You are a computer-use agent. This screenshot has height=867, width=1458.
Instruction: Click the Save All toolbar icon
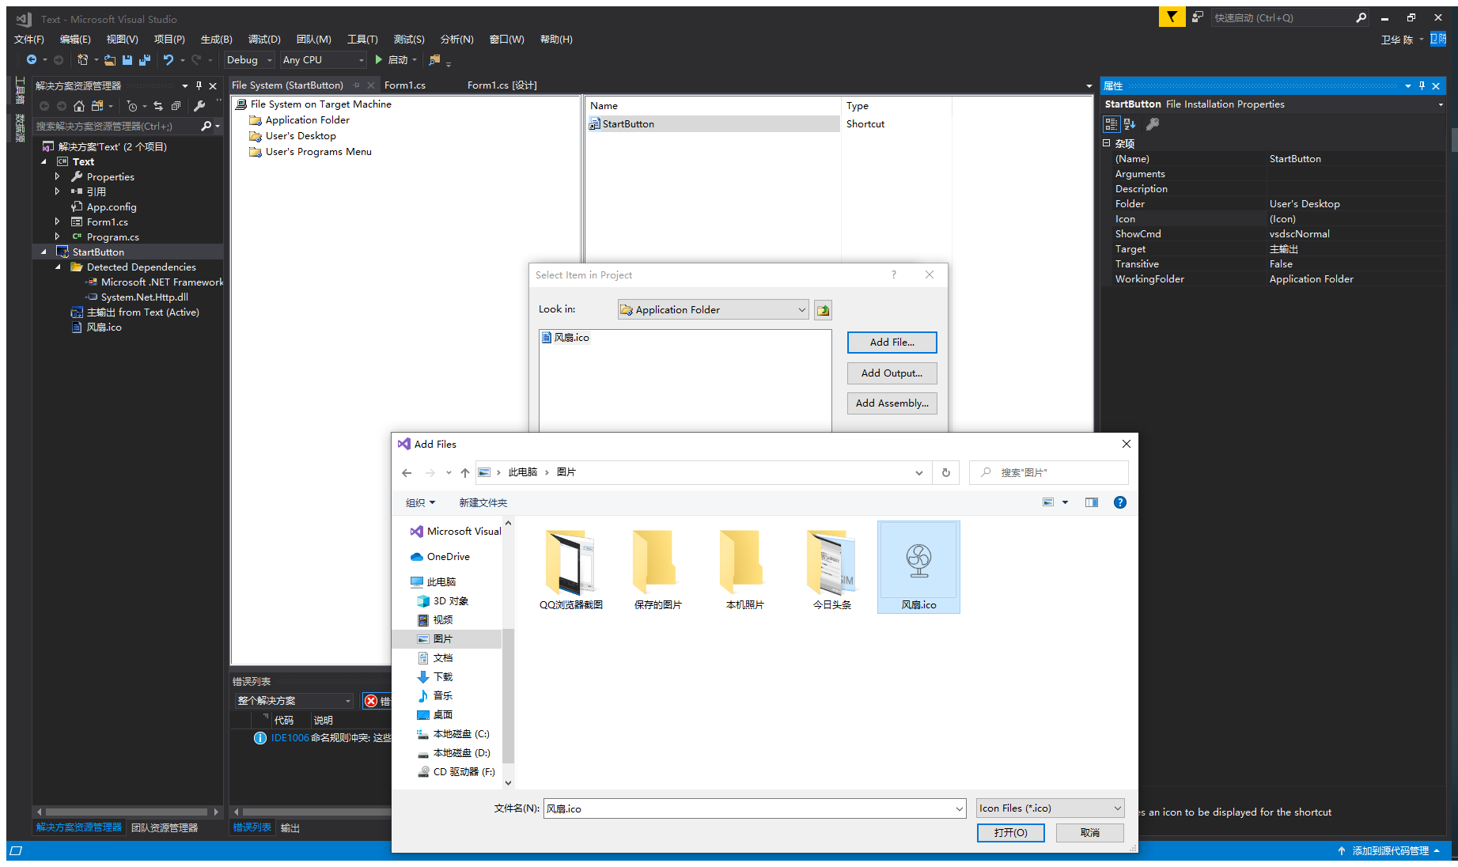pyautogui.click(x=144, y=59)
